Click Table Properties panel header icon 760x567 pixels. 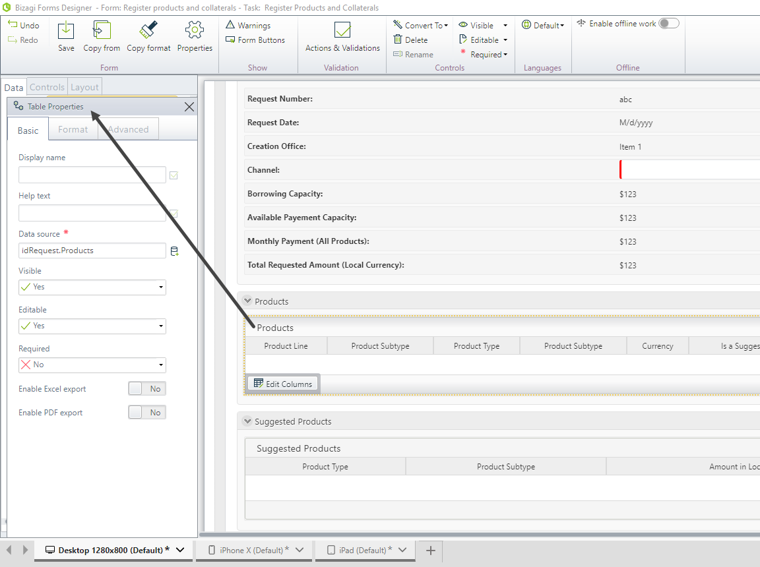pyautogui.click(x=18, y=106)
